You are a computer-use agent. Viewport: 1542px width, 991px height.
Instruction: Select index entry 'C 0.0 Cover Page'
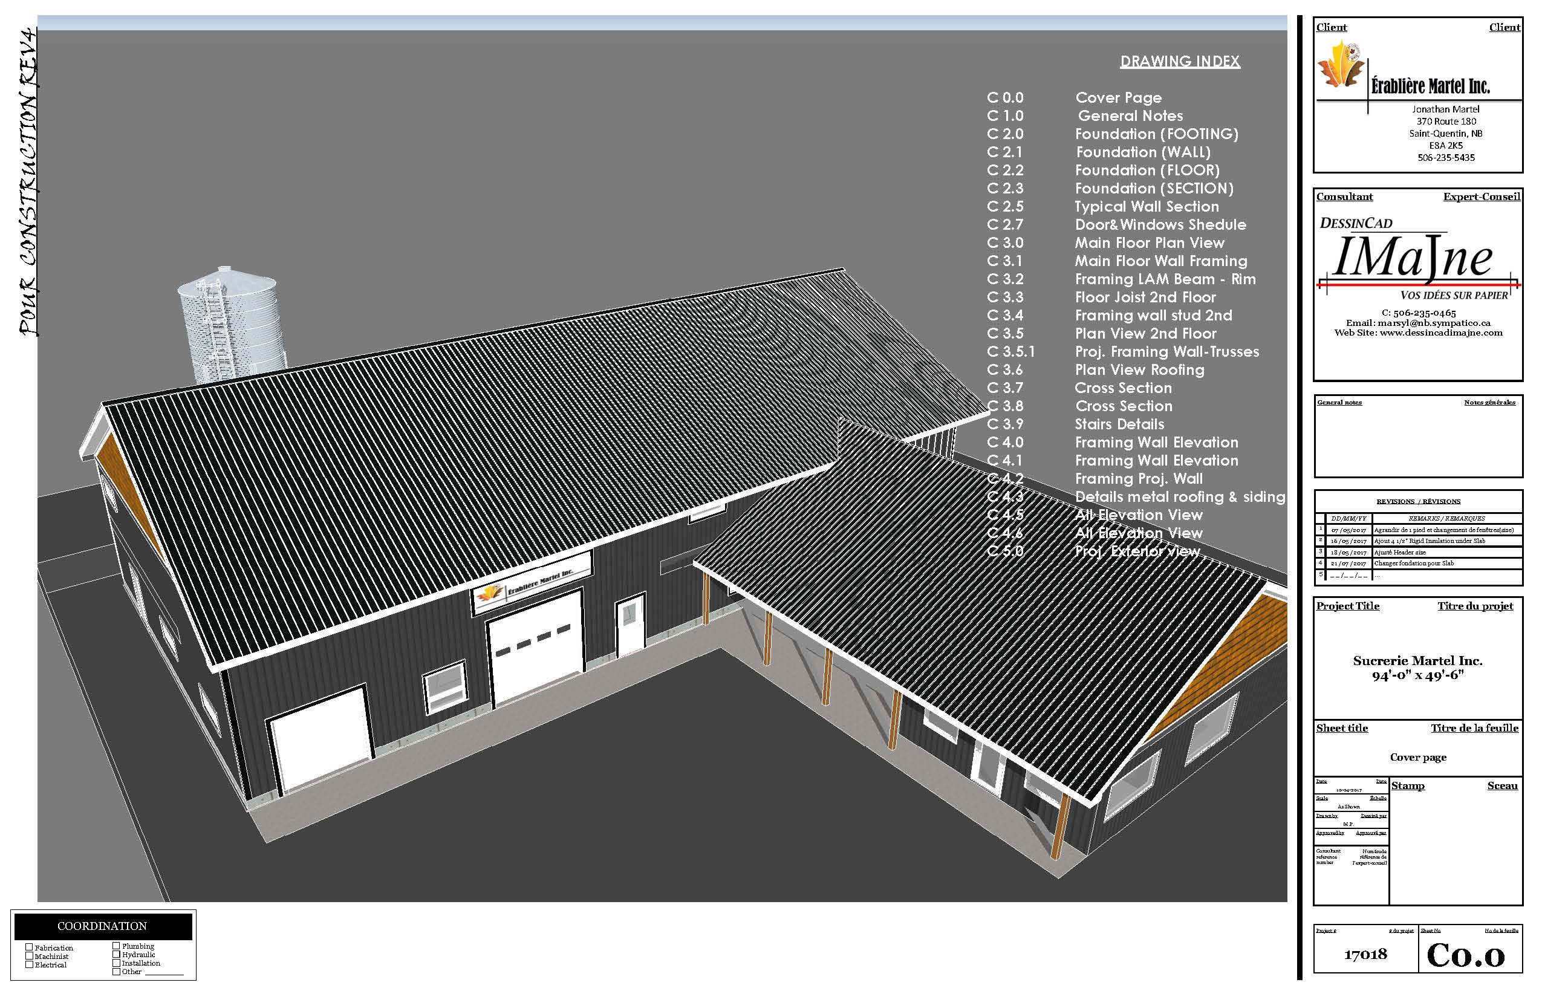1074,98
